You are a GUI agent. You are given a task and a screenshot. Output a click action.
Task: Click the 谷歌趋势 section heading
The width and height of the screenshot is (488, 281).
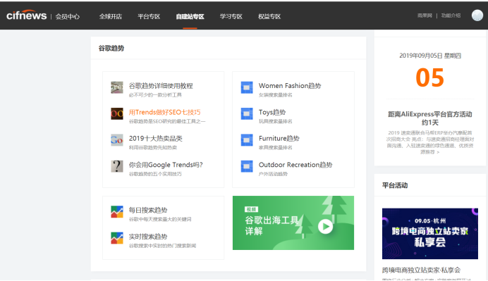tap(111, 48)
